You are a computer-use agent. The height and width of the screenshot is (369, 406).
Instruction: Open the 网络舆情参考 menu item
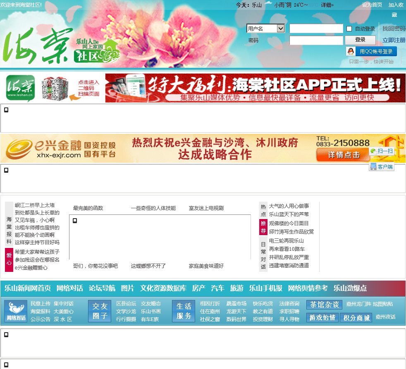[308, 288]
